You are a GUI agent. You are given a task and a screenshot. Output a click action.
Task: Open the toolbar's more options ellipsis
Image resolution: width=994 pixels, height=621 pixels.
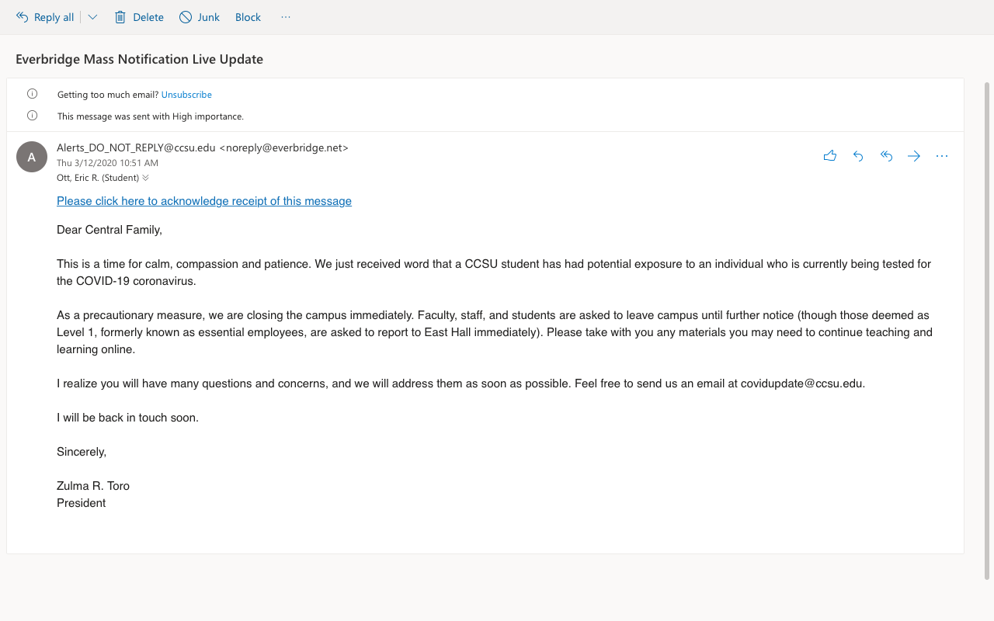pyautogui.click(x=286, y=17)
